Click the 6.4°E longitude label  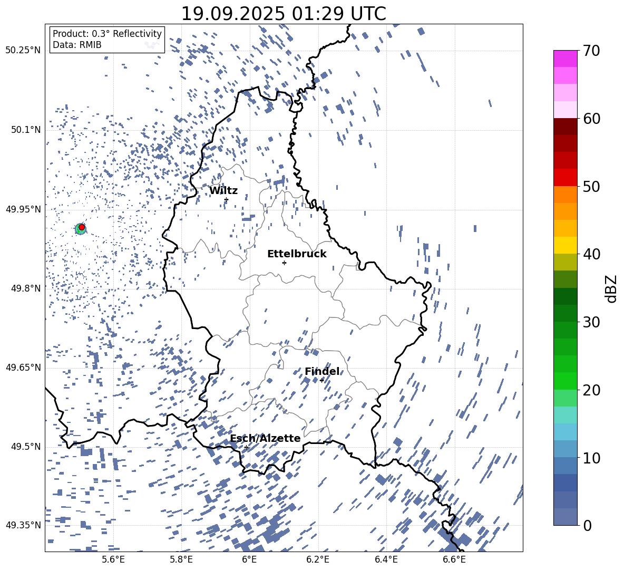click(x=386, y=559)
